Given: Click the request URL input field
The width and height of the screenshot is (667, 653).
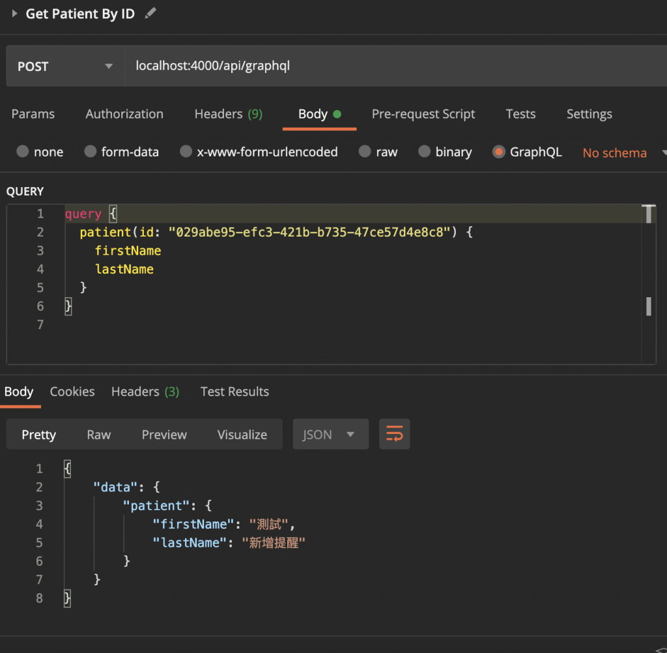Looking at the screenshot, I should click(391, 66).
